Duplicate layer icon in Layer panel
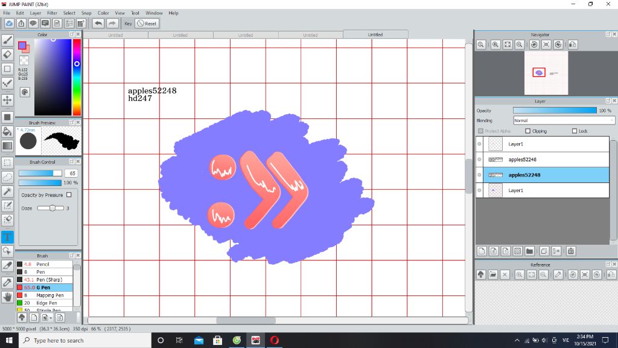 (x=544, y=251)
